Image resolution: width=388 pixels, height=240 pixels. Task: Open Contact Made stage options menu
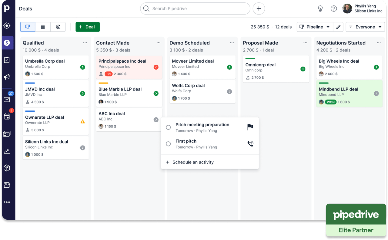(x=158, y=43)
